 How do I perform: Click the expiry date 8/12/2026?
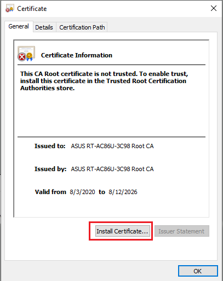click(123, 192)
